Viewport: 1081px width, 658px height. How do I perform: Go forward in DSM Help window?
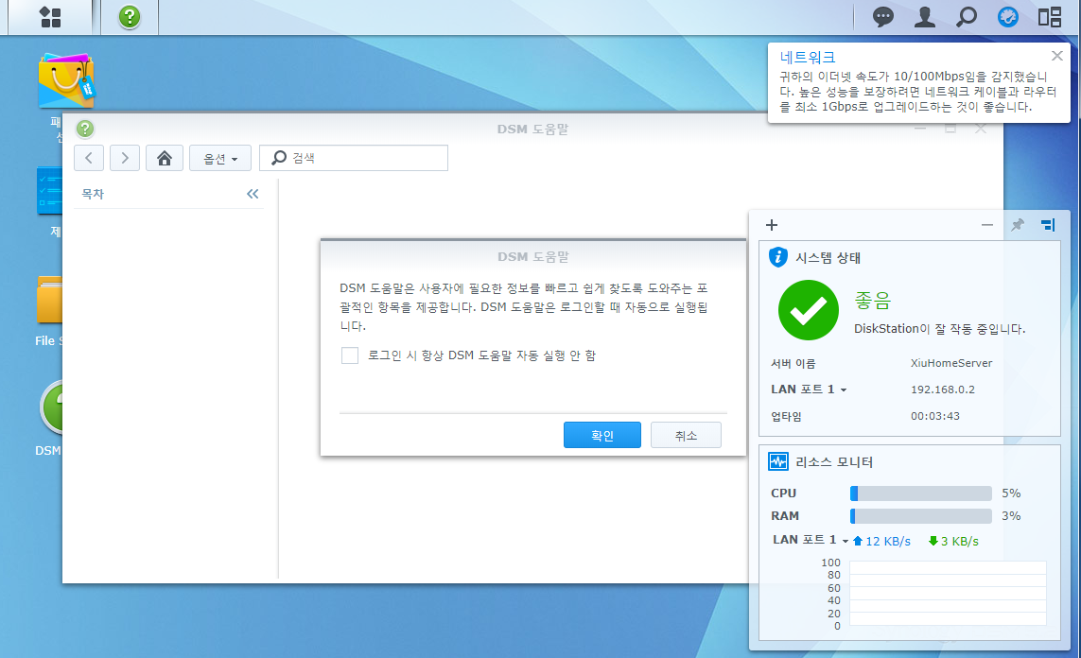125,158
